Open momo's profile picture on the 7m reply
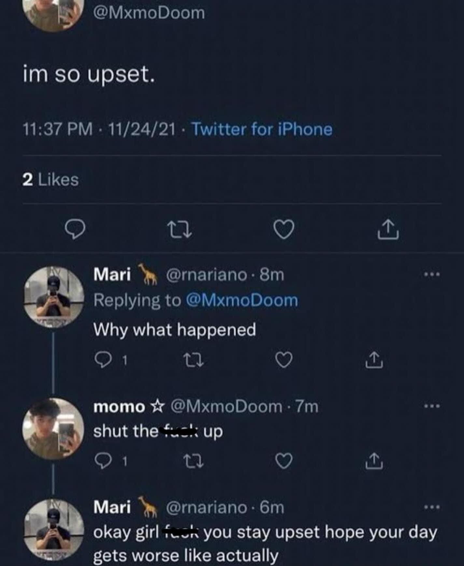Image resolution: width=464 pixels, height=566 pixels. point(54,429)
